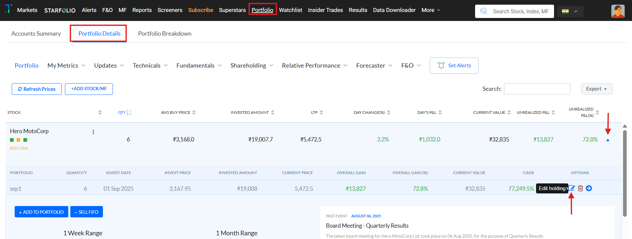Click the table Search input field
The height and width of the screenshot is (239, 632).
pyautogui.click(x=537, y=89)
